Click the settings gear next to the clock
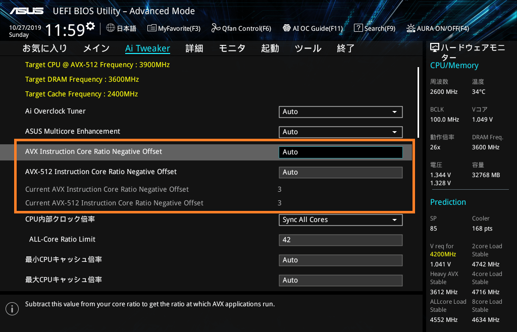Screen dimensions: 517x332 tap(90, 26)
